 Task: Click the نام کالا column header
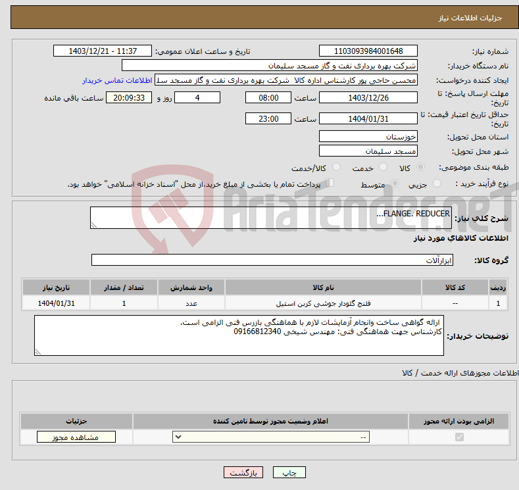(324, 287)
